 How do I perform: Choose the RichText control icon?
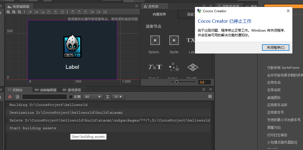click(155, 67)
